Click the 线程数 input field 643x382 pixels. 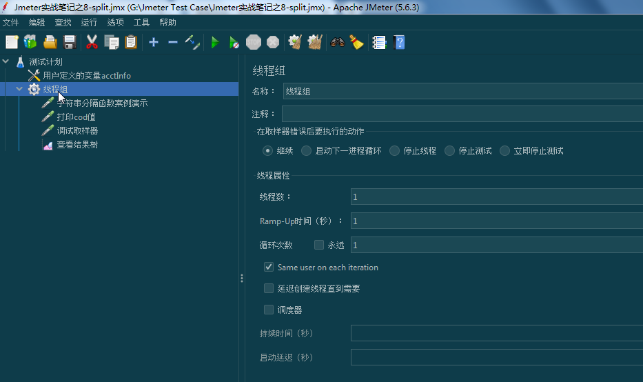click(x=497, y=197)
